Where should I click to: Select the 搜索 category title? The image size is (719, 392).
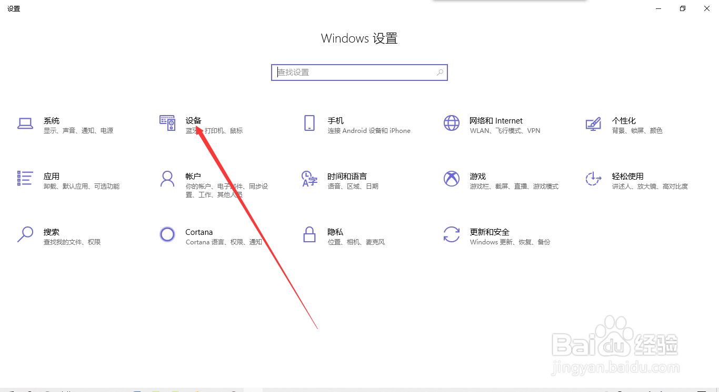[x=52, y=232]
